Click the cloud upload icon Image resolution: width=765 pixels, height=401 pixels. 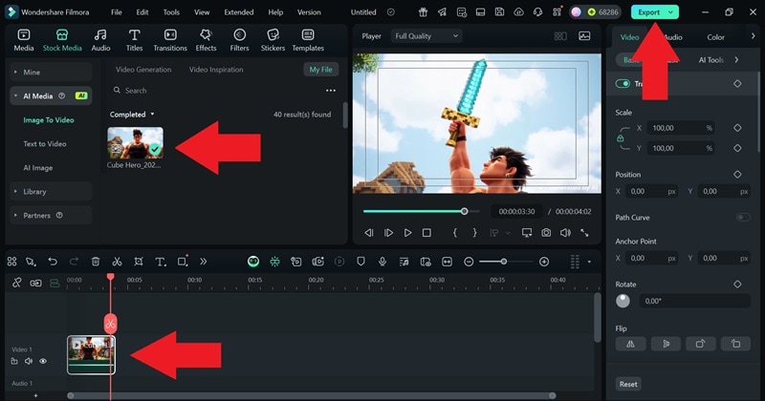(518, 12)
